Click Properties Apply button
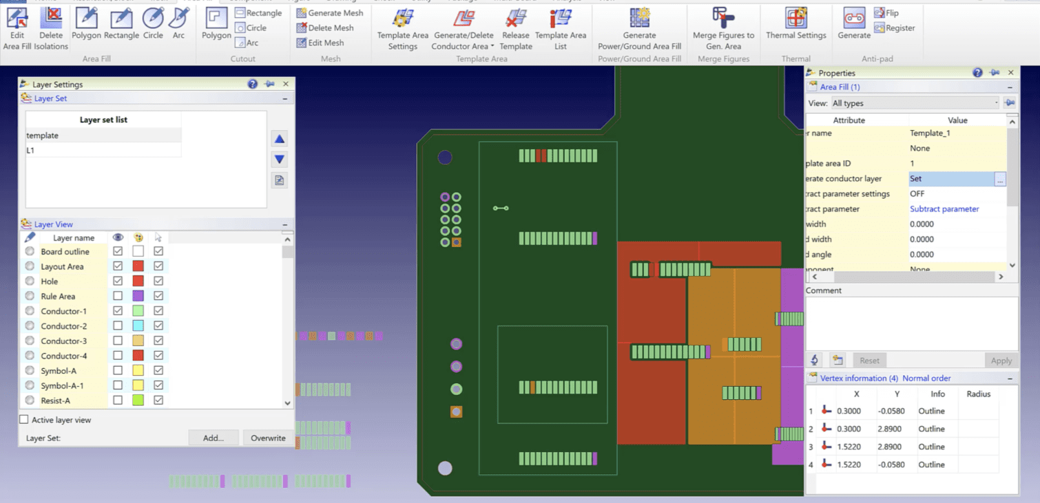The image size is (1040, 503). 1001,361
